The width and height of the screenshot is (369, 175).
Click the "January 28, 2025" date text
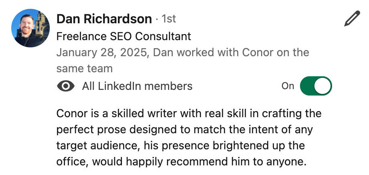(x=103, y=53)
